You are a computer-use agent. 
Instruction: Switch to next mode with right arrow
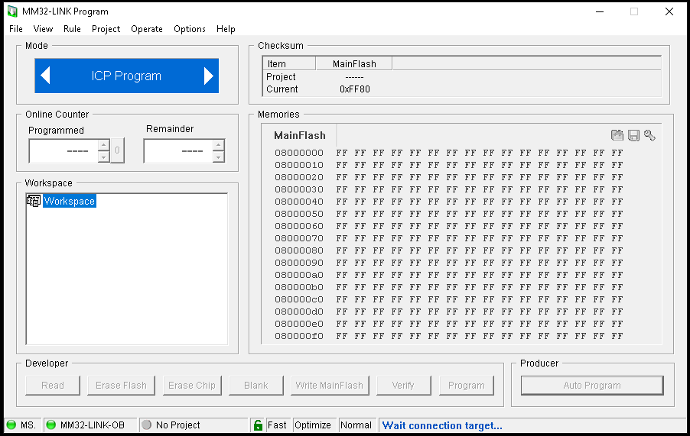click(x=209, y=76)
